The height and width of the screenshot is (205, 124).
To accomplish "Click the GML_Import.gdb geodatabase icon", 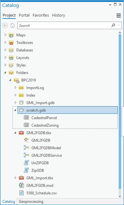I will (x=21, y=103).
